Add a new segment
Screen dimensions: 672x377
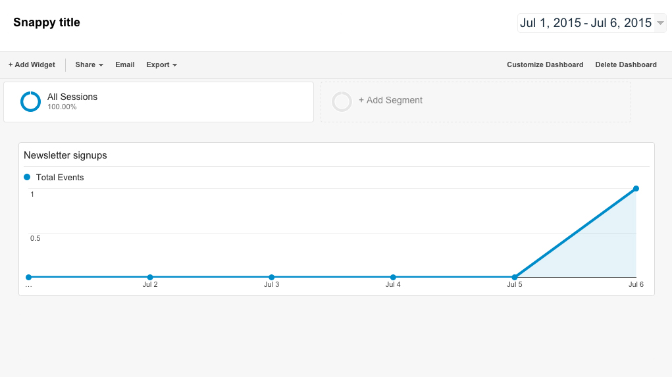pos(390,101)
